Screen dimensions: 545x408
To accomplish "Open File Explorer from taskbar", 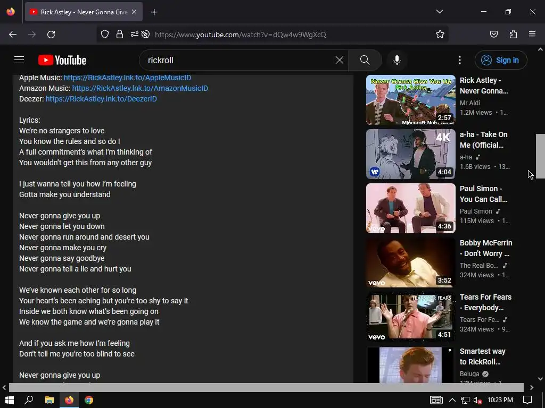I will click(x=49, y=400).
